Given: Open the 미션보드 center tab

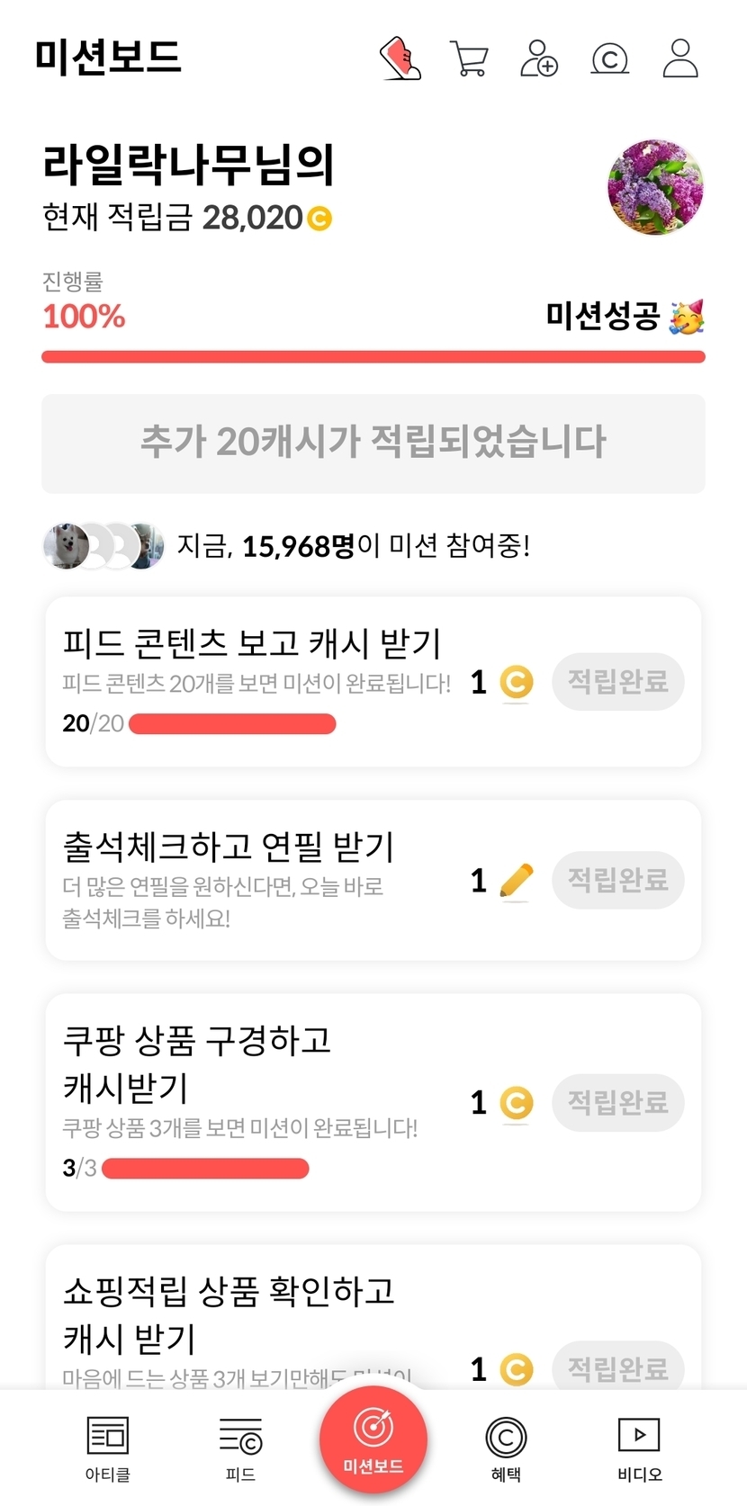Looking at the screenshot, I should 373,1439.
